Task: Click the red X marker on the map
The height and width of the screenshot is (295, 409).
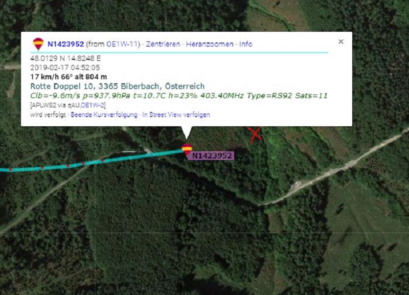Action: pyautogui.click(x=255, y=135)
